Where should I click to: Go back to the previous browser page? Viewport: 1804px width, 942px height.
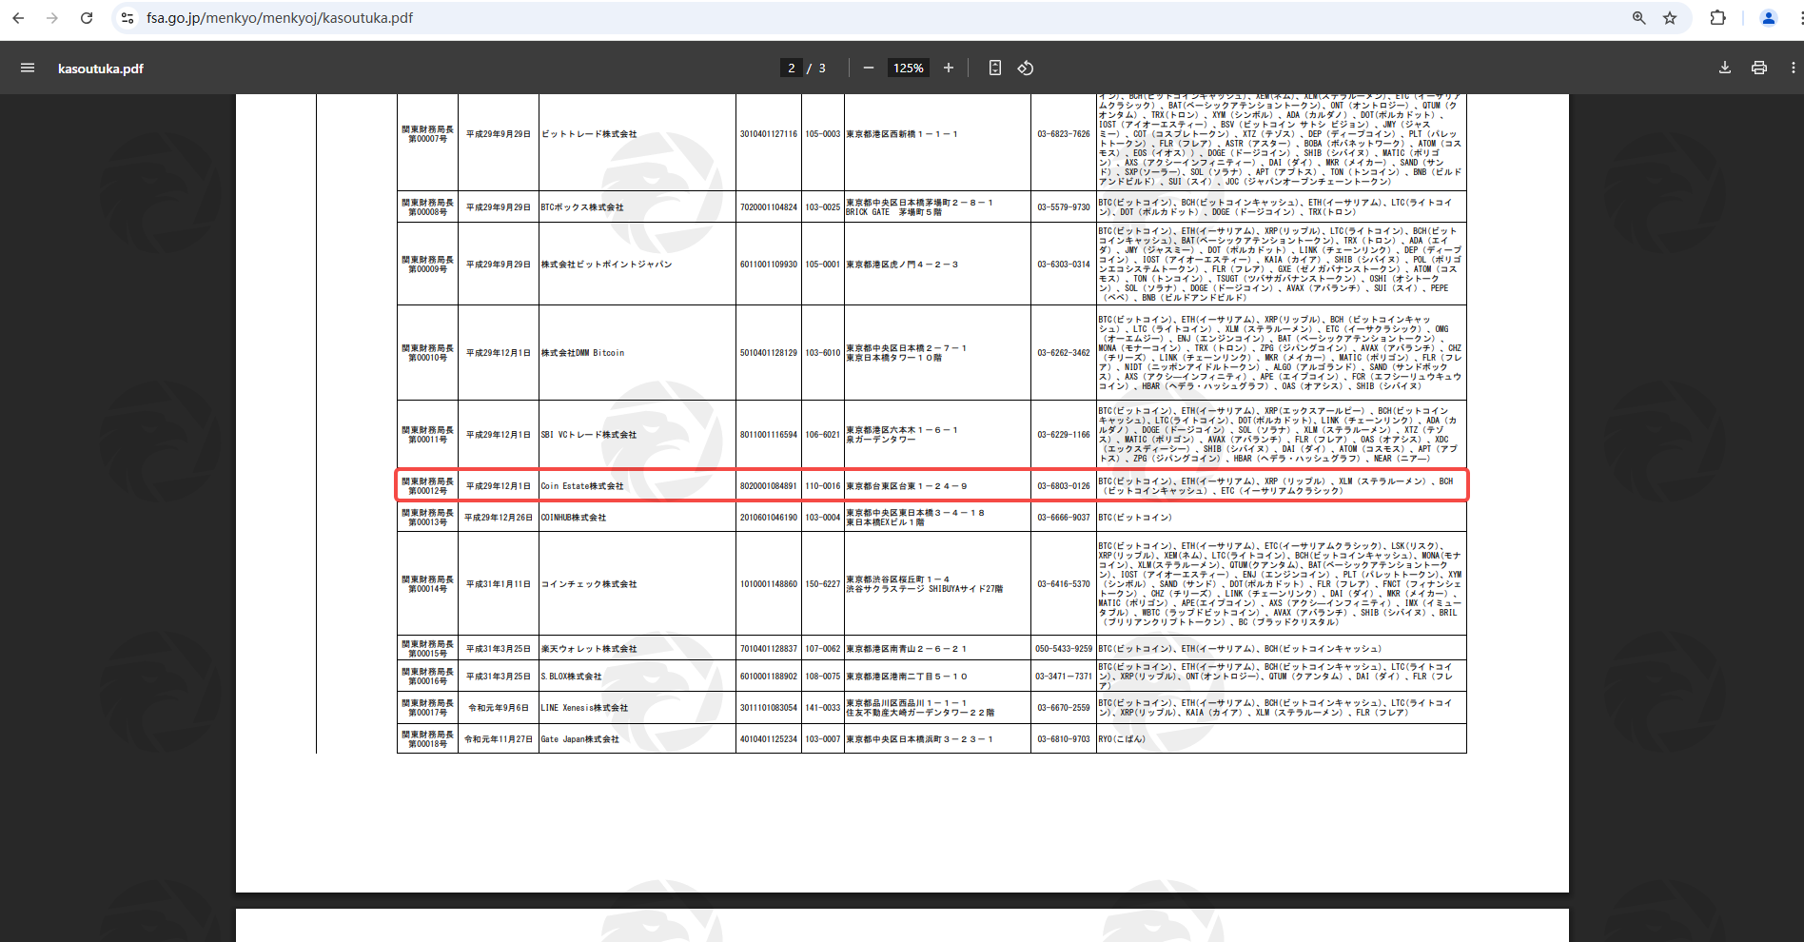point(18,18)
